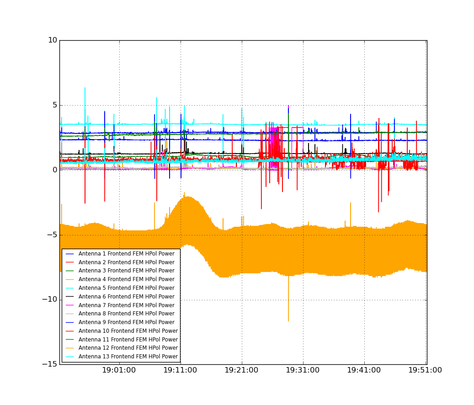This screenshot has width=474, height=405.
Task: Click the Antenna 3 green legend line swatch
Action: (x=70, y=271)
